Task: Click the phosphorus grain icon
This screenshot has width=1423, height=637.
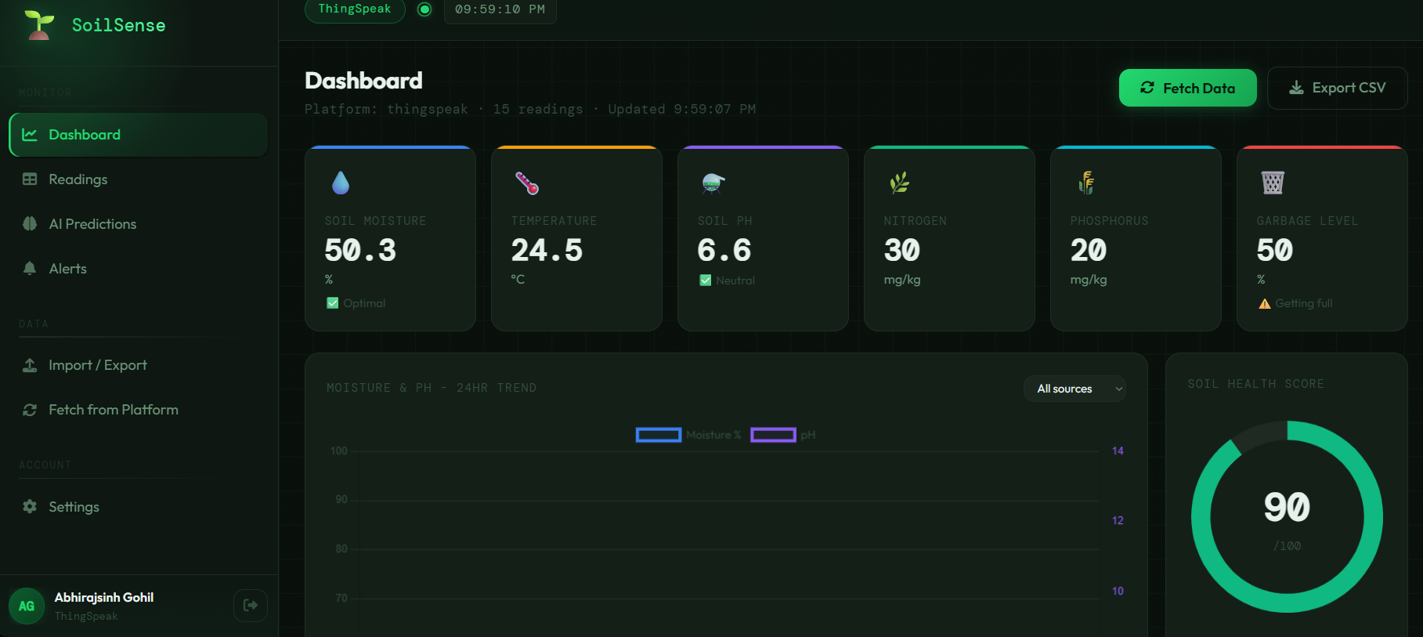Action: point(1086,183)
